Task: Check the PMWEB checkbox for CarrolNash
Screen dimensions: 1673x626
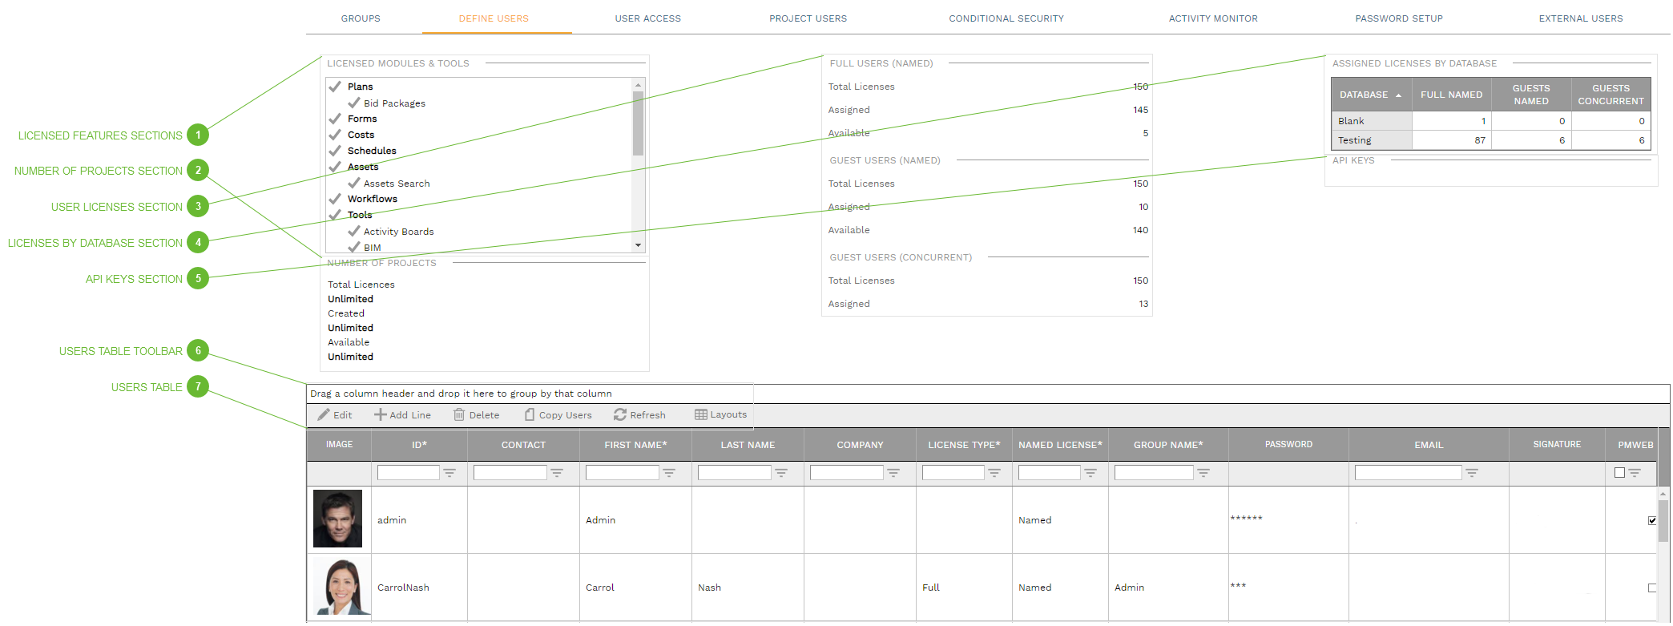Action: [x=1652, y=588]
